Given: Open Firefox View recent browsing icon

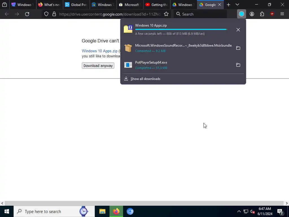Looking at the screenshot, I should pyautogui.click(x=5, y=5).
